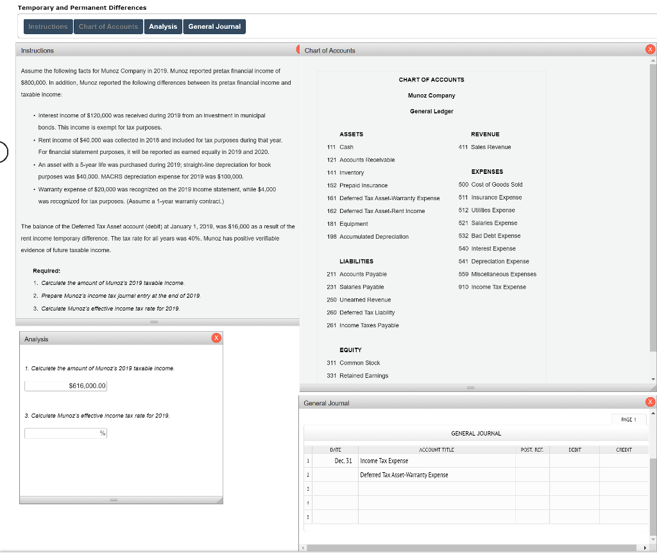Screen dimensions: 657x553
Task: Click the POST. REF. column header
Action: click(x=532, y=450)
